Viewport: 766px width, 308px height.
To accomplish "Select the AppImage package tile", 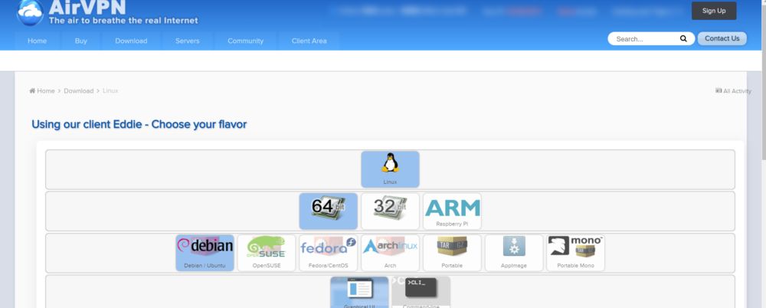I will 514,253.
